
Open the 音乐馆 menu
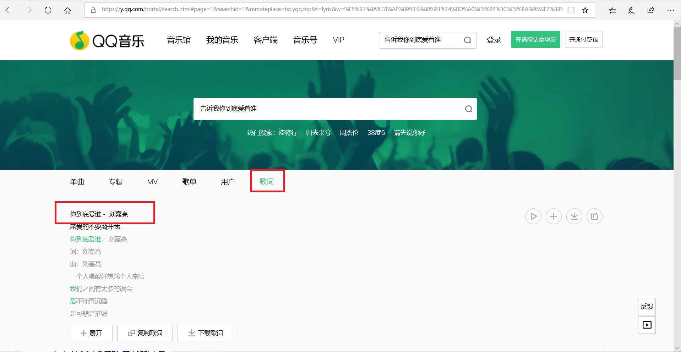[x=179, y=40]
